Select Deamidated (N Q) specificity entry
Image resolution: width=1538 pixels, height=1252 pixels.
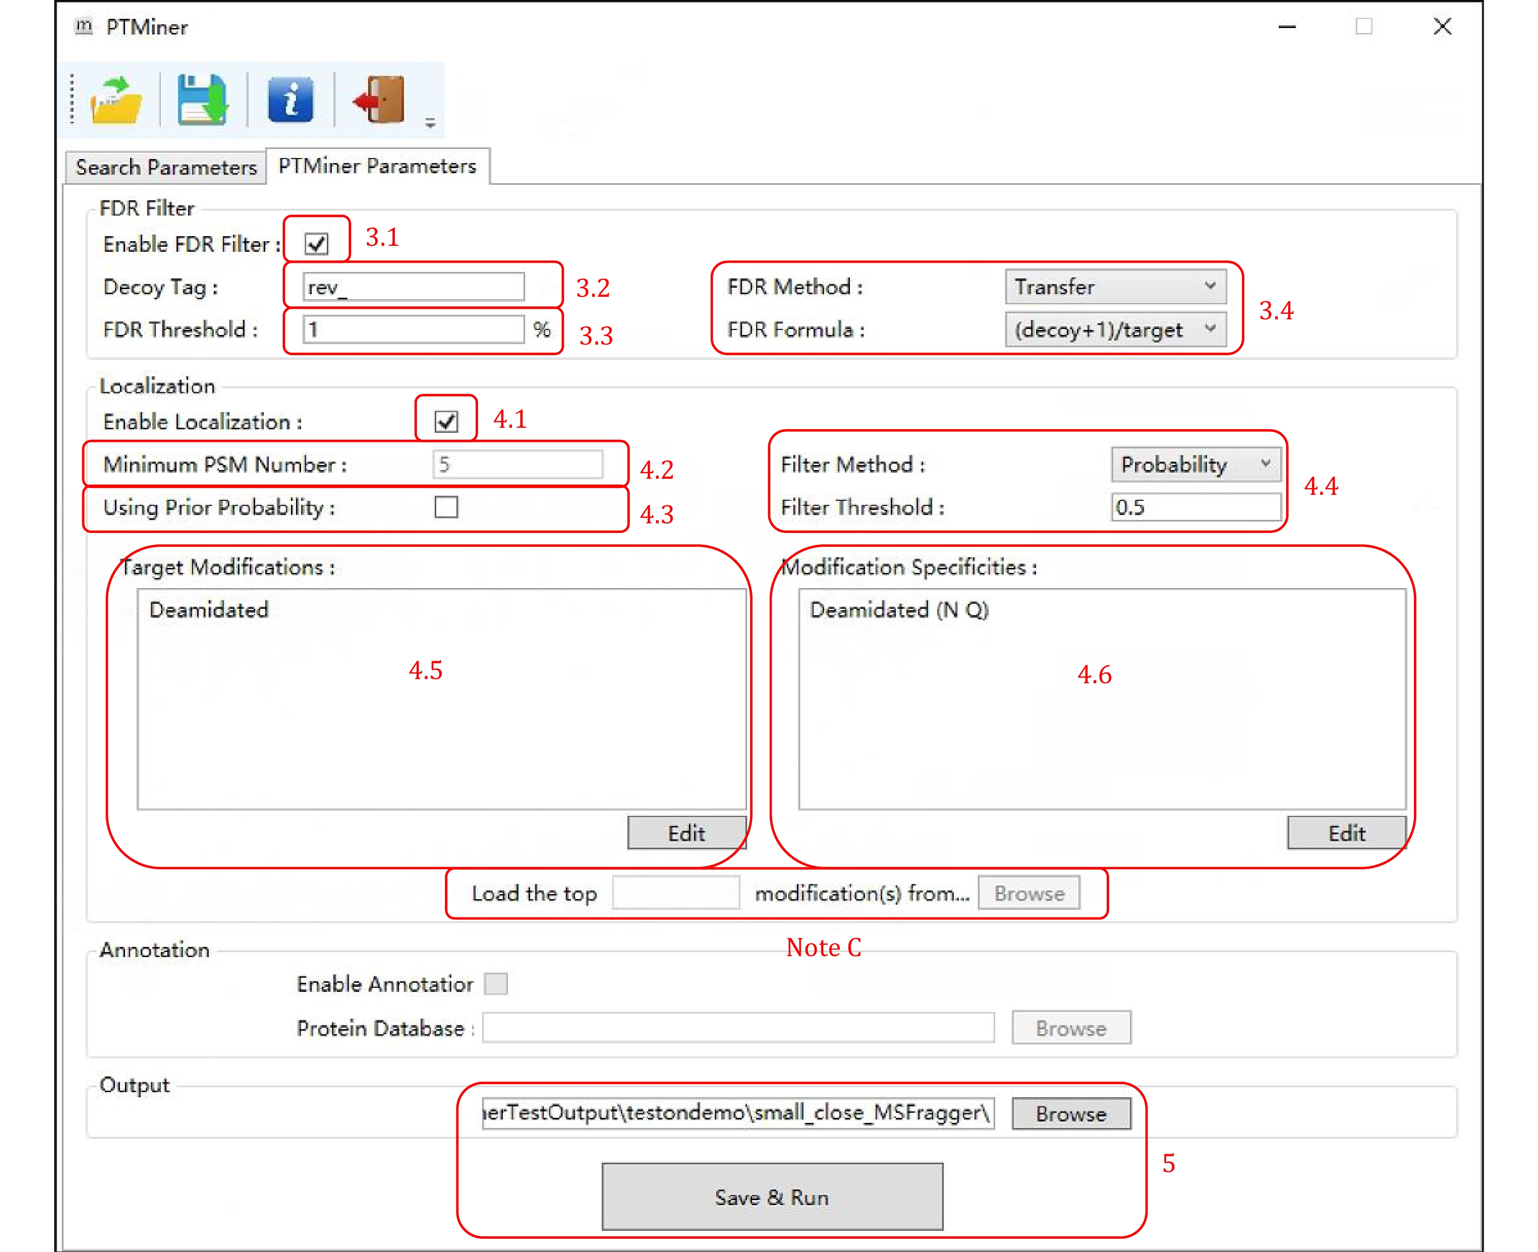(900, 610)
